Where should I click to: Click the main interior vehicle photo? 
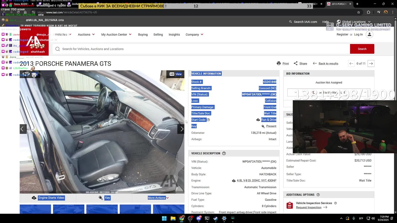pos(102,132)
